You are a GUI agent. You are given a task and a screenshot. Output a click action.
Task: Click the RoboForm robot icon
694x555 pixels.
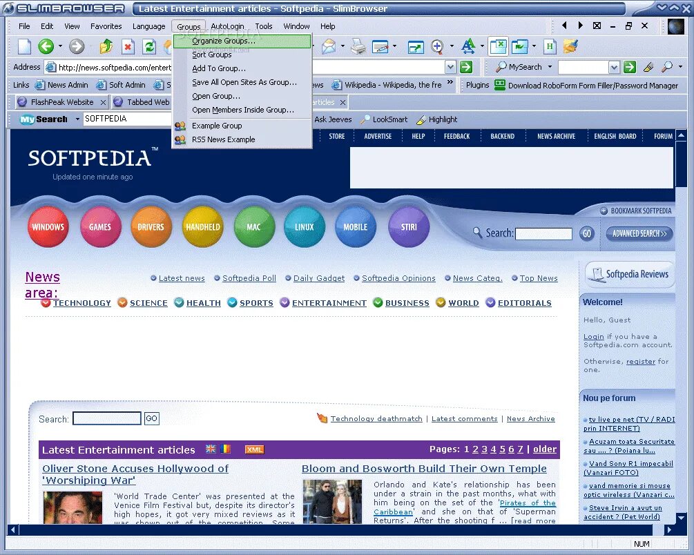[500, 84]
